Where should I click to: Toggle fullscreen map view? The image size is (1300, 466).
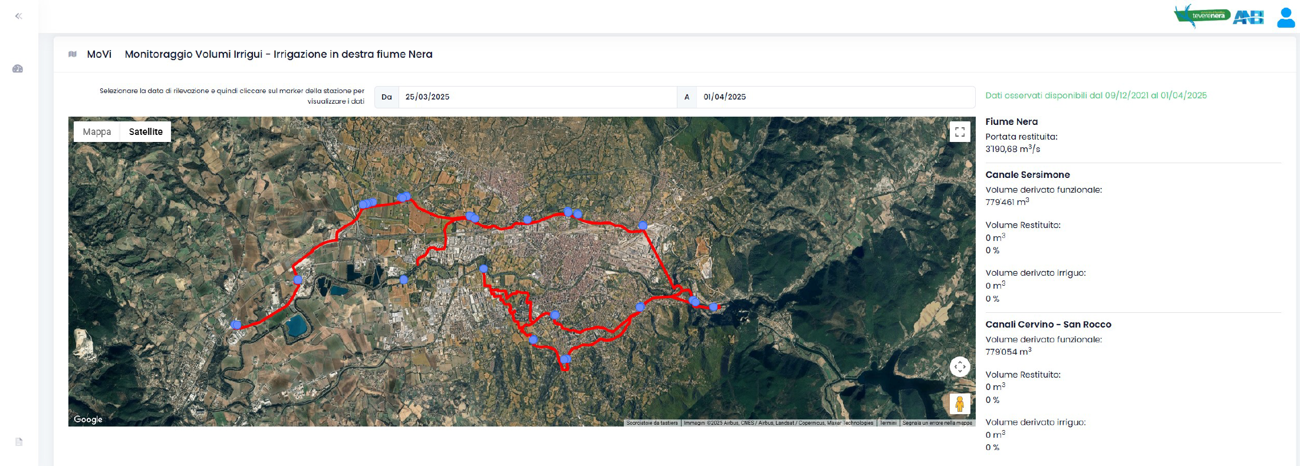pos(959,132)
